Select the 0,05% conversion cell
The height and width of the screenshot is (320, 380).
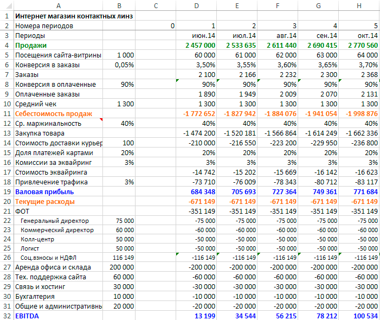point(119,65)
